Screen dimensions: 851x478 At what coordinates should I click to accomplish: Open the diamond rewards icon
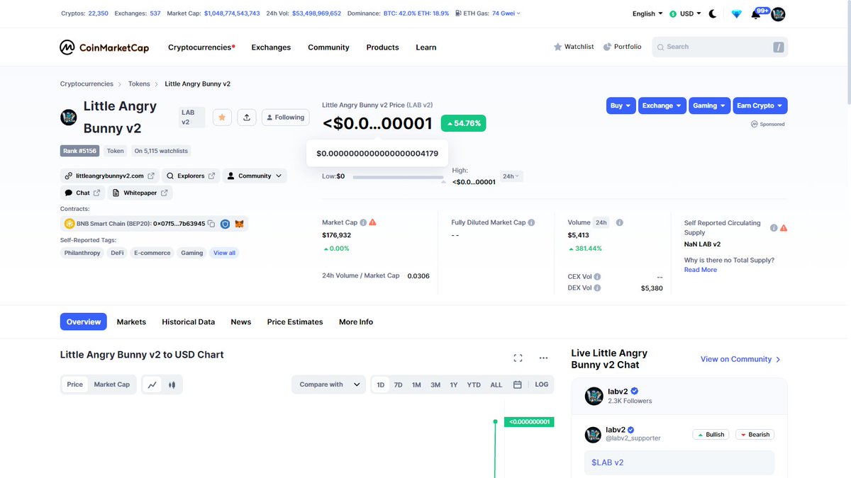click(736, 13)
